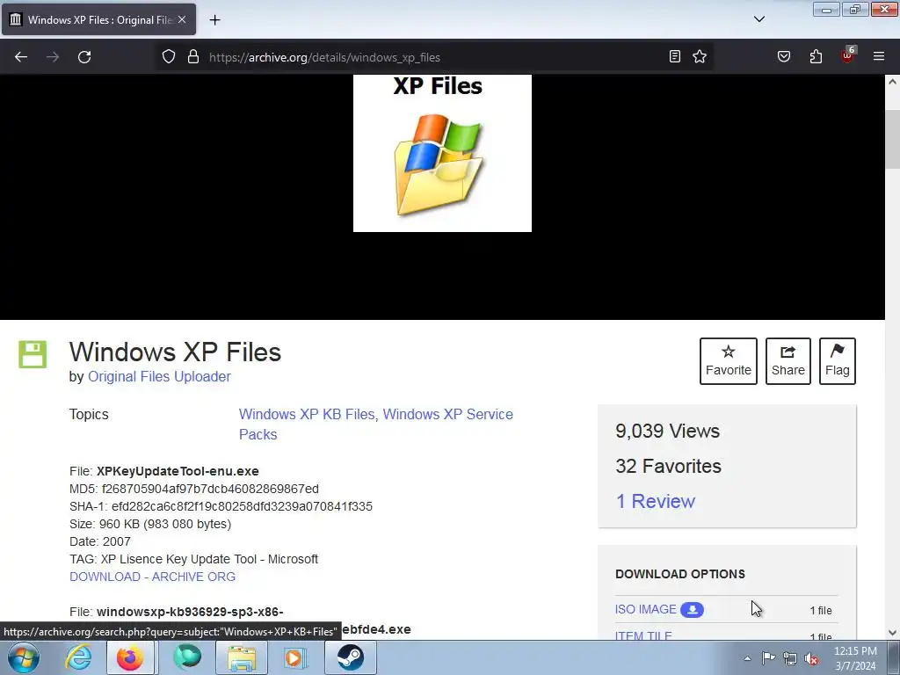Click the Favorite button
The height and width of the screenshot is (675, 900).
729,361
